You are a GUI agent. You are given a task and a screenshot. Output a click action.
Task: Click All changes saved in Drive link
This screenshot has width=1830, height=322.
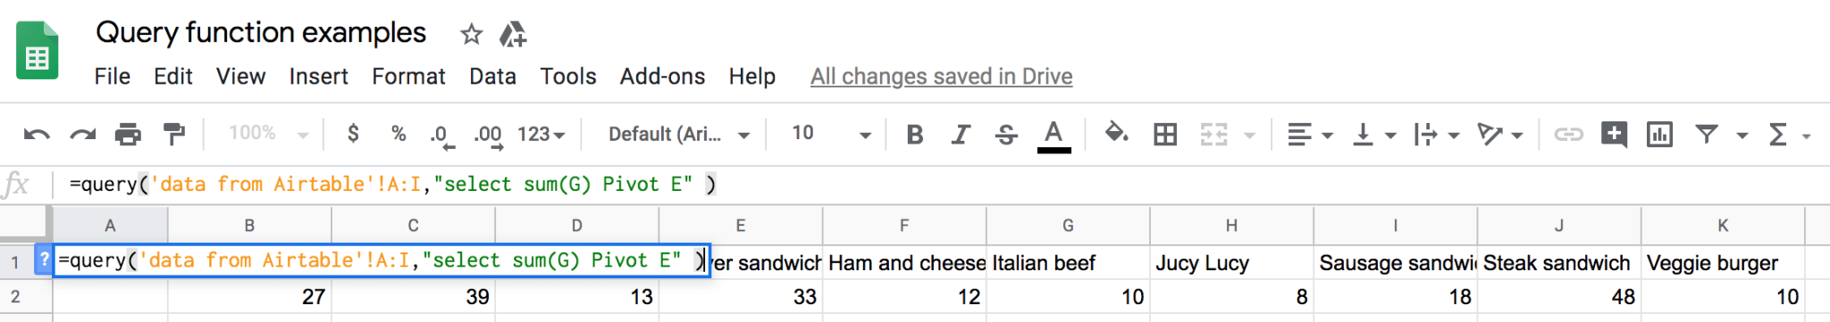(x=941, y=77)
